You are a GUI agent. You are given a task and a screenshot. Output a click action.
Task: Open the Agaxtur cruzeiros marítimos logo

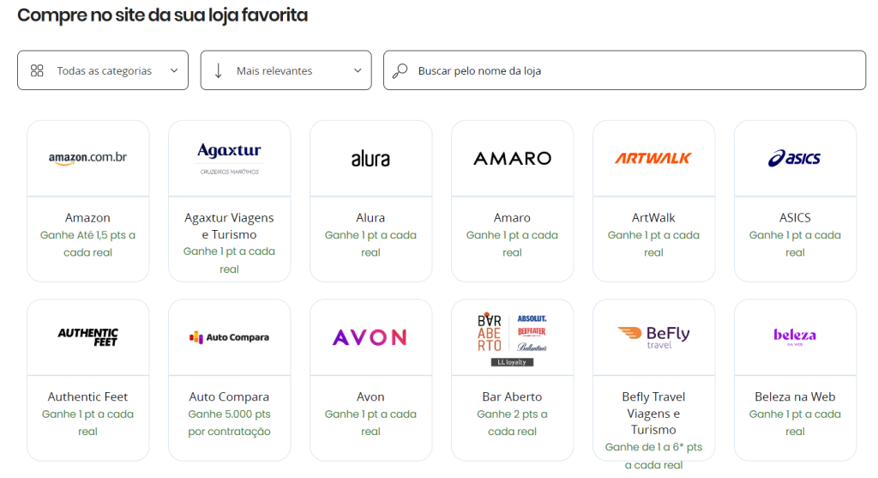click(229, 158)
